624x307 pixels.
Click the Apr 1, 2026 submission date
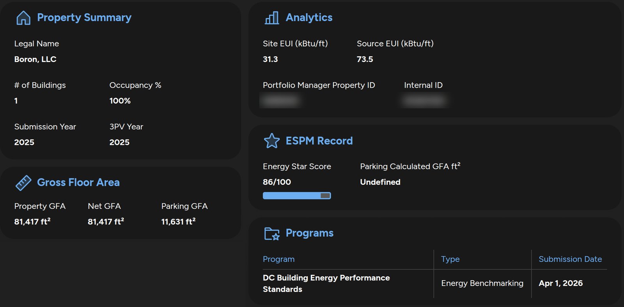[x=561, y=283]
